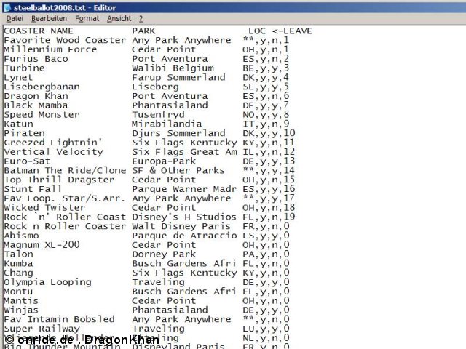The image size is (466, 349).
Task: Click on FL,y,n,19 value
Action: tap(269, 217)
